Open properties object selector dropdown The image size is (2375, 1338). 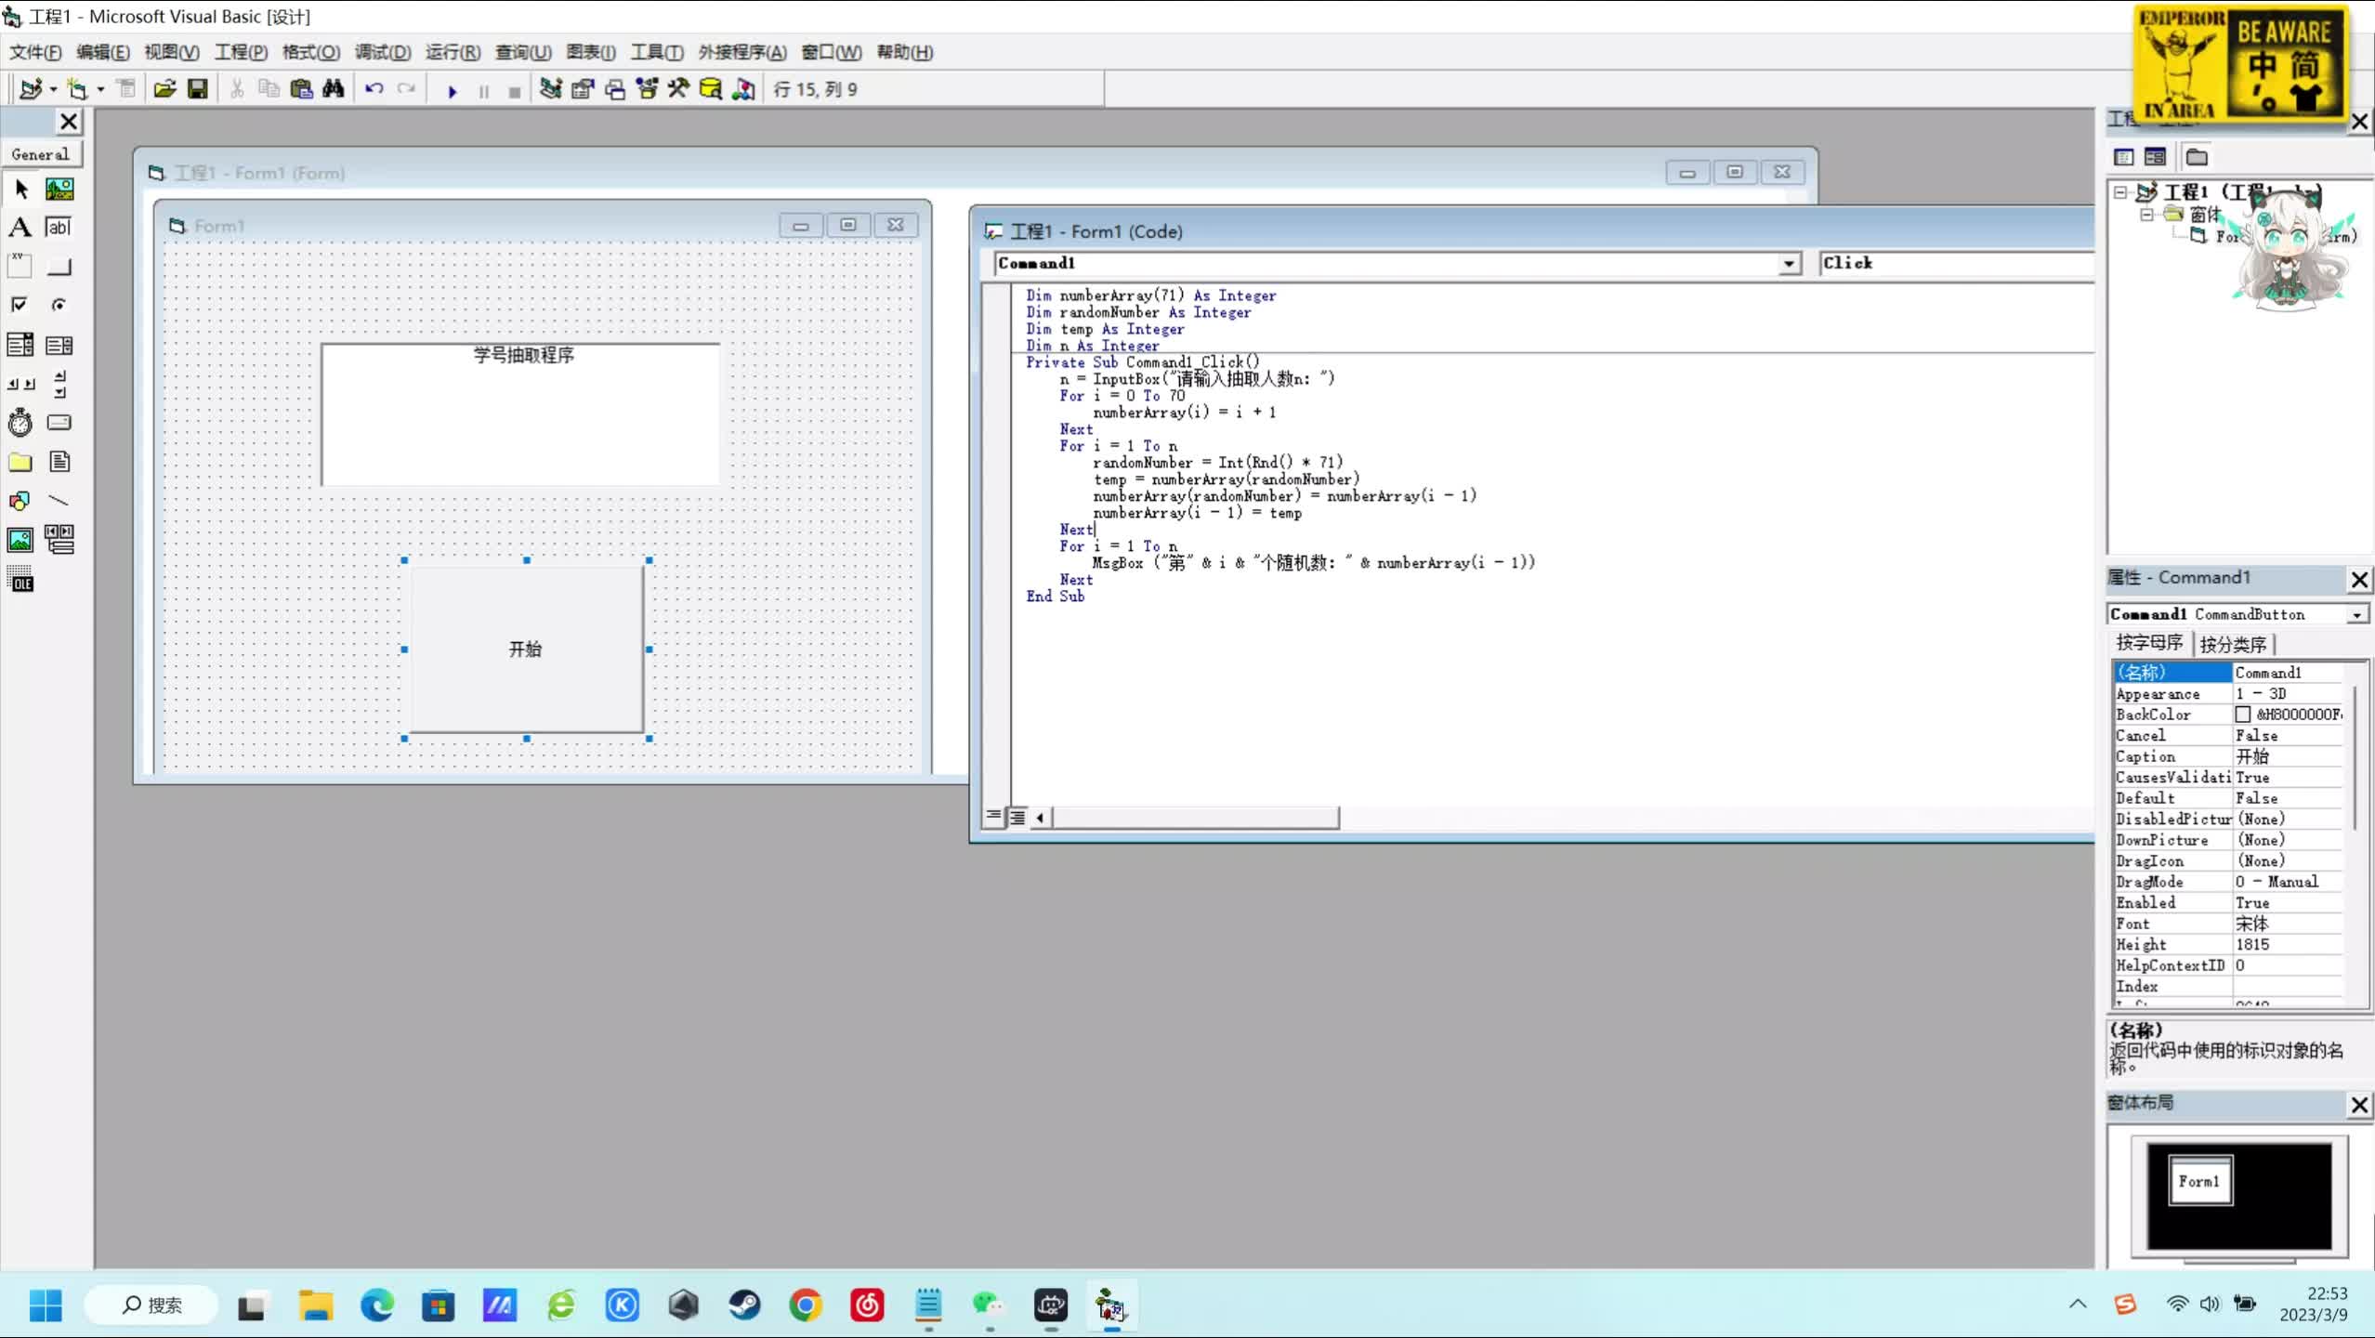coord(2356,615)
